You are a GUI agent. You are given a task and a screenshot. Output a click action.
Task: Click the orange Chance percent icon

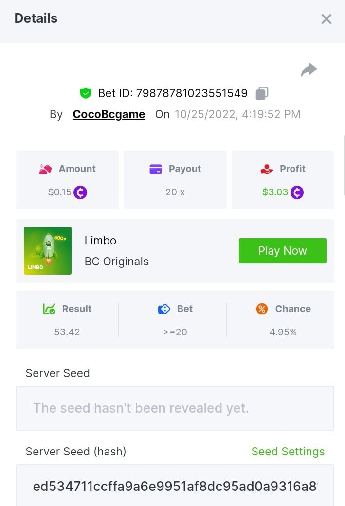[262, 309]
